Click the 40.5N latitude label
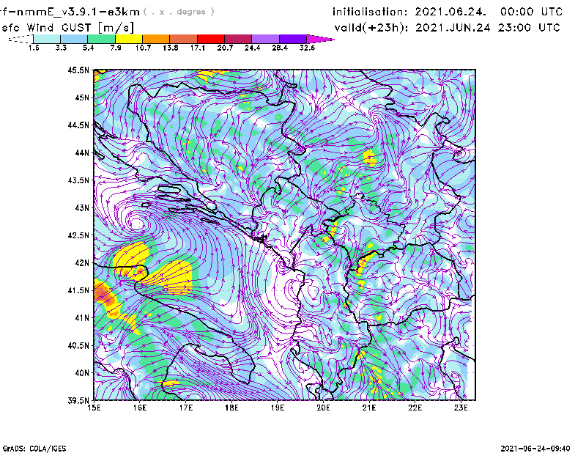 click(x=78, y=345)
